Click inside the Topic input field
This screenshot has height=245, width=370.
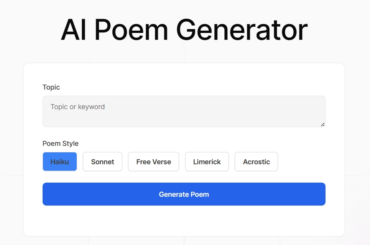click(184, 111)
